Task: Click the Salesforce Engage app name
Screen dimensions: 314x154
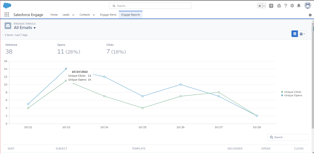Action: point(28,15)
